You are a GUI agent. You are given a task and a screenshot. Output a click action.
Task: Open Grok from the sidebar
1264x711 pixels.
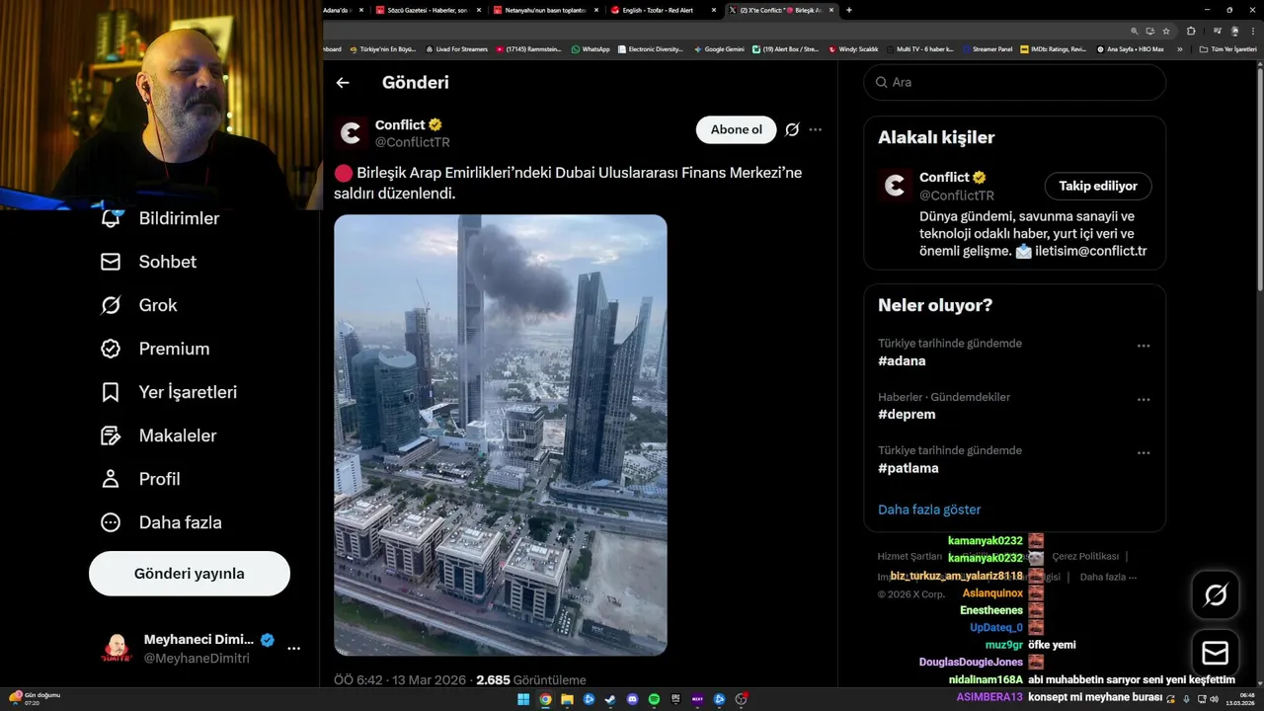pos(138,305)
